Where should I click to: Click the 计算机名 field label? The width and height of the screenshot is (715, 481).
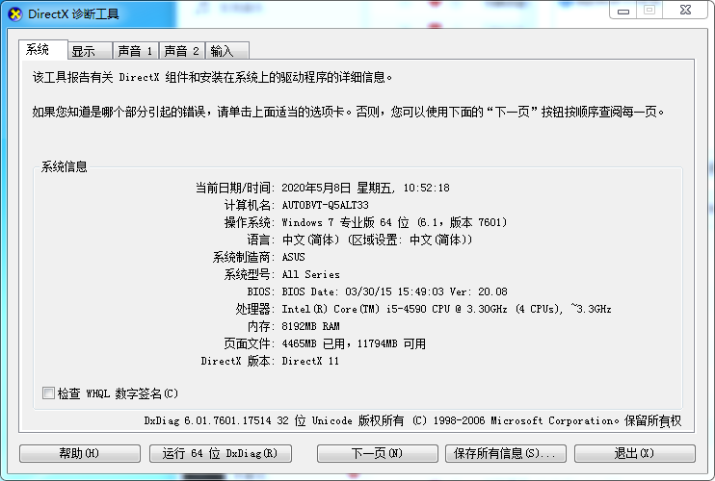(250, 205)
